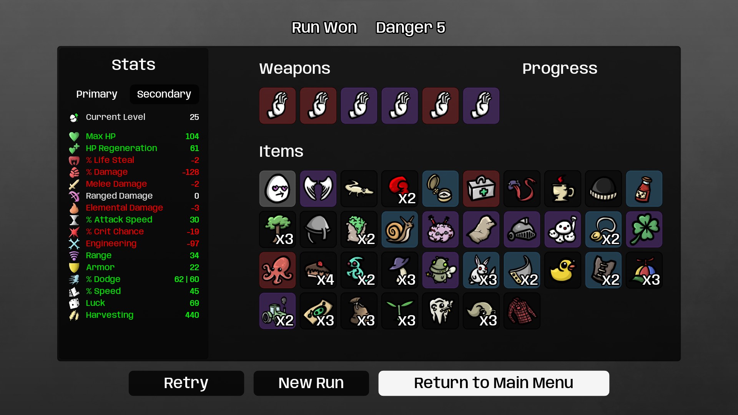Click the last purple hand weapon
The height and width of the screenshot is (415, 738).
click(x=481, y=106)
